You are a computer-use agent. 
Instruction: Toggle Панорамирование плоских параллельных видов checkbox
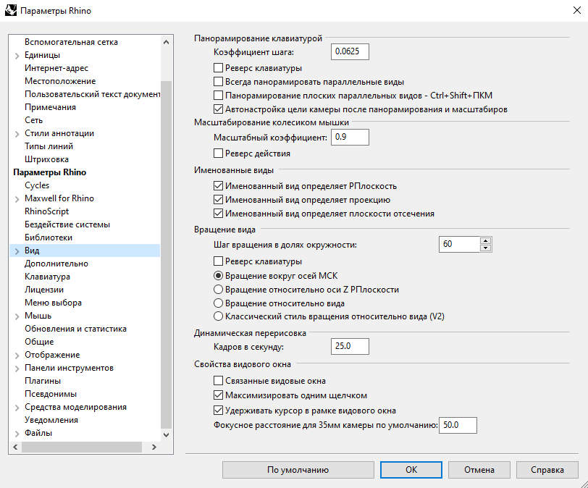(218, 95)
